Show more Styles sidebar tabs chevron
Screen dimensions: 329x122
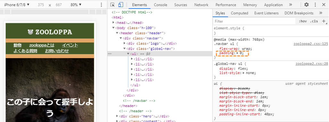pos(321,13)
